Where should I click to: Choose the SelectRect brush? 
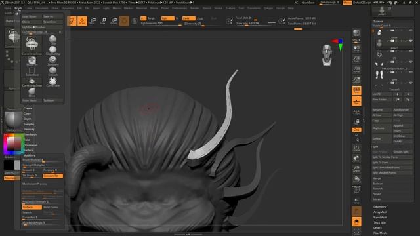pos(32,71)
